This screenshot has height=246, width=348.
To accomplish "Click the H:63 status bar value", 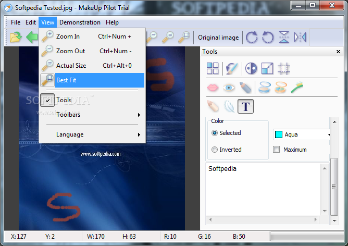I will click(x=129, y=237).
